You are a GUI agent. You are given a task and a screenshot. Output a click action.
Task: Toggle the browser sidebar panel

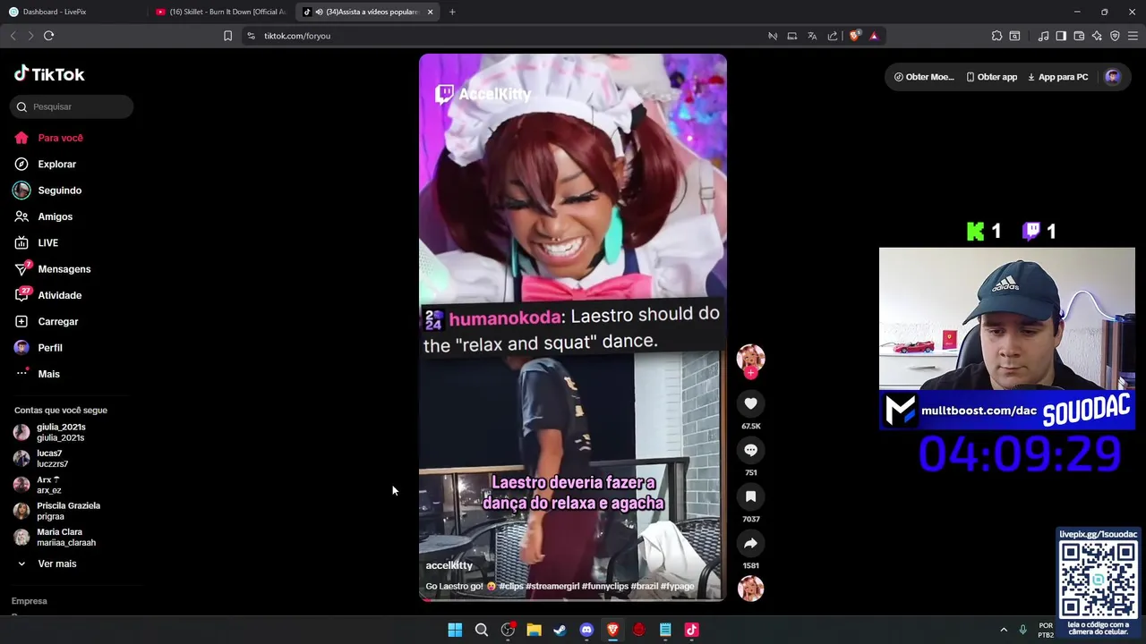tap(1061, 36)
